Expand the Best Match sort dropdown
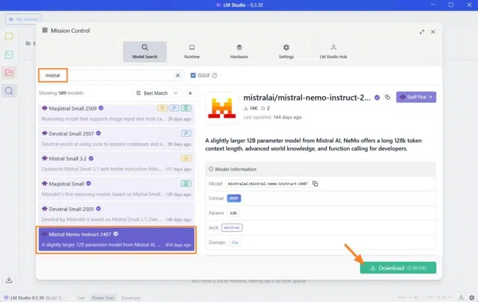478x302 pixels. point(157,93)
